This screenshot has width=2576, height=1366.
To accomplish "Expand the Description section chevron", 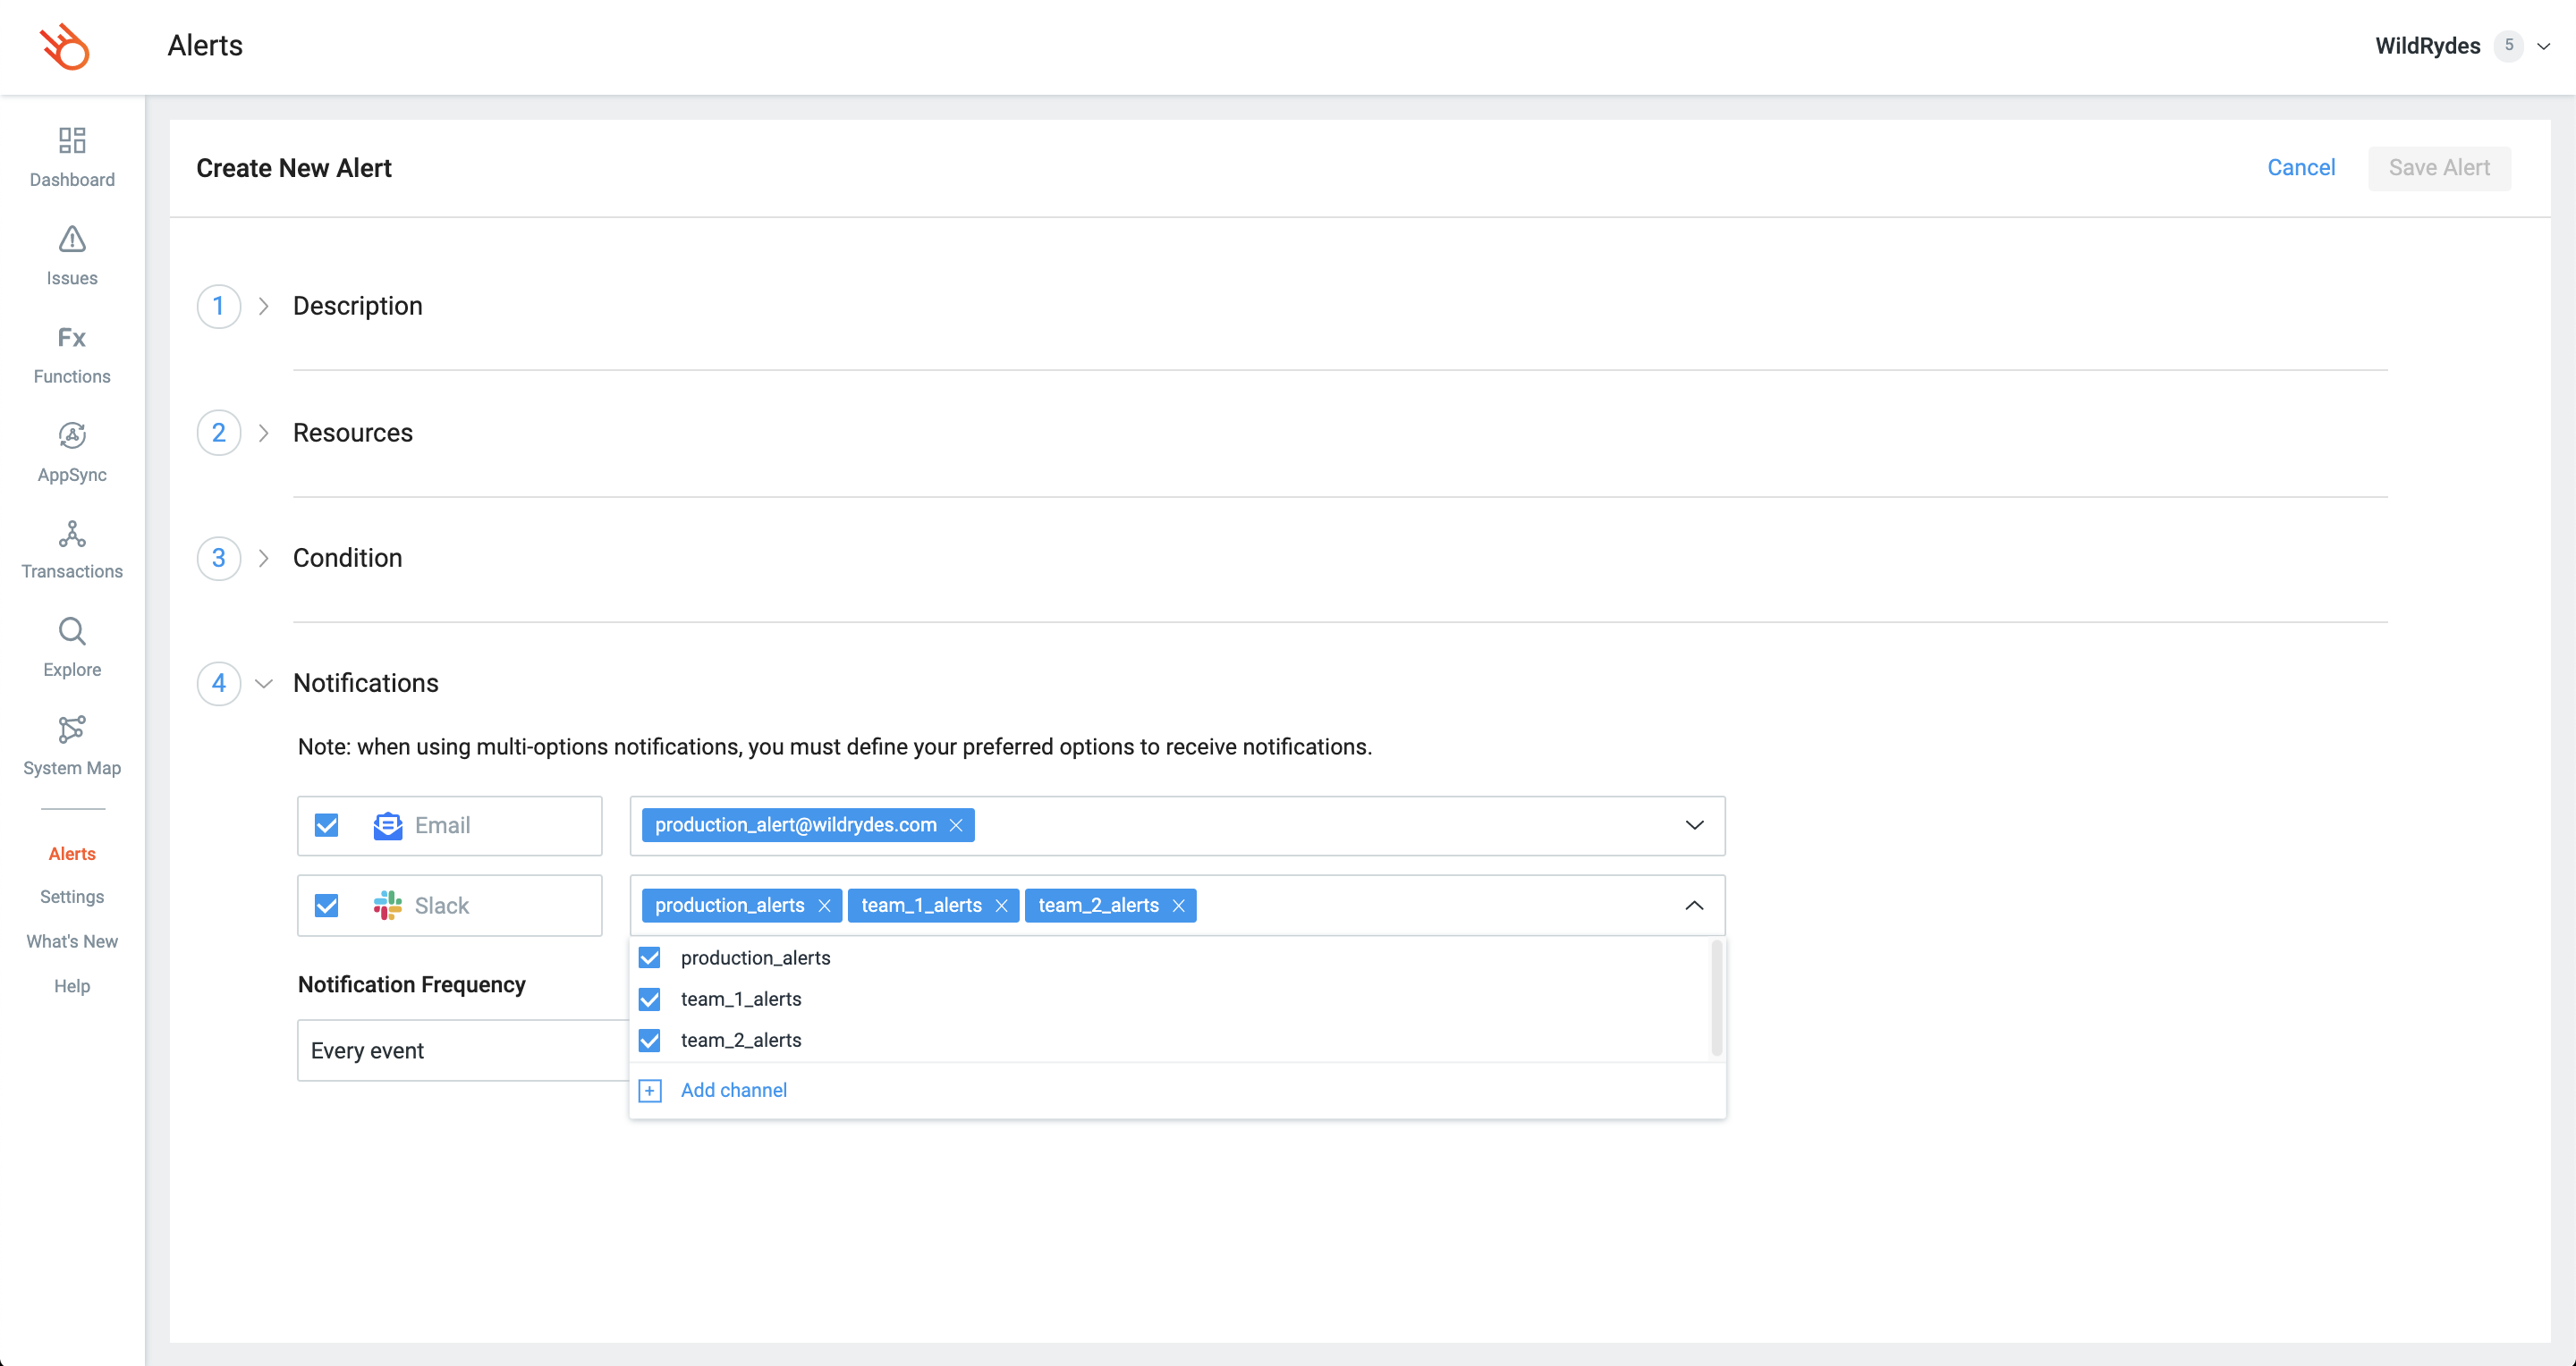I will (264, 306).
